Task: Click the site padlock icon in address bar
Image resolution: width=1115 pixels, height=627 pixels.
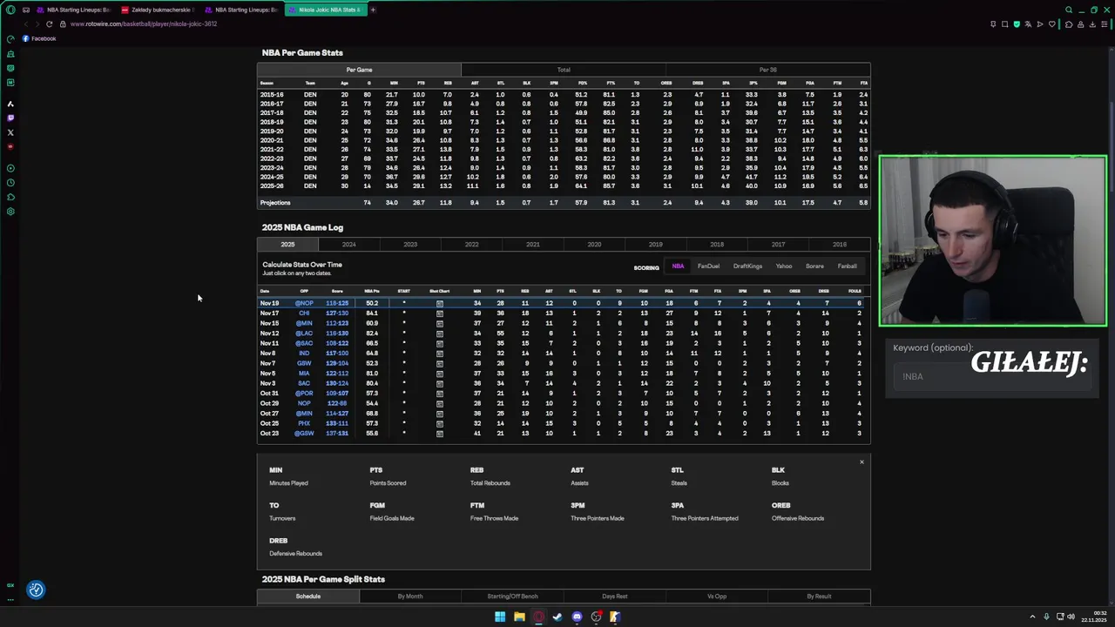Action: pos(64,24)
